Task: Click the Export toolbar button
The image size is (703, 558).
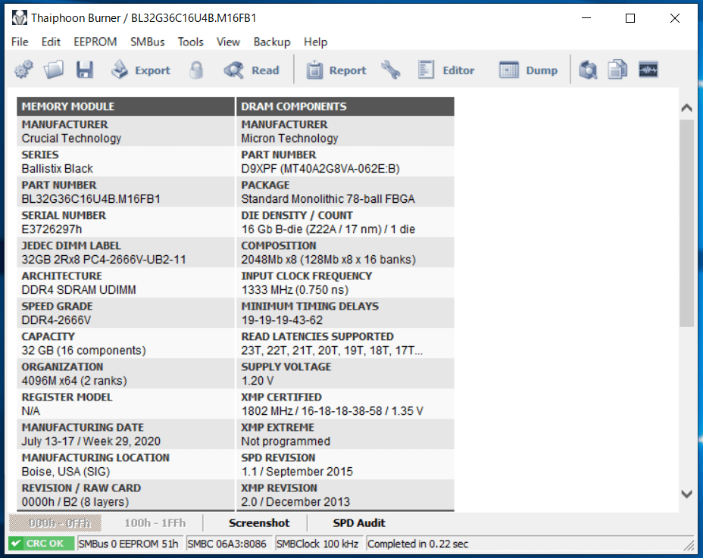Action: (x=141, y=70)
